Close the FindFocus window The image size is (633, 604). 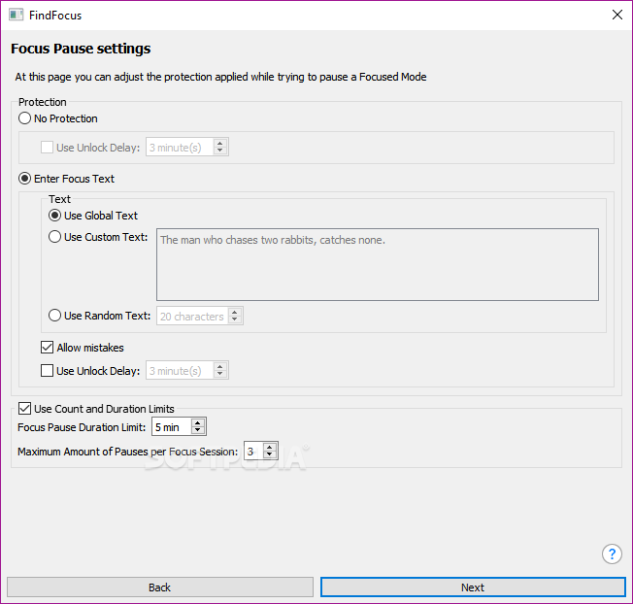pyautogui.click(x=616, y=15)
